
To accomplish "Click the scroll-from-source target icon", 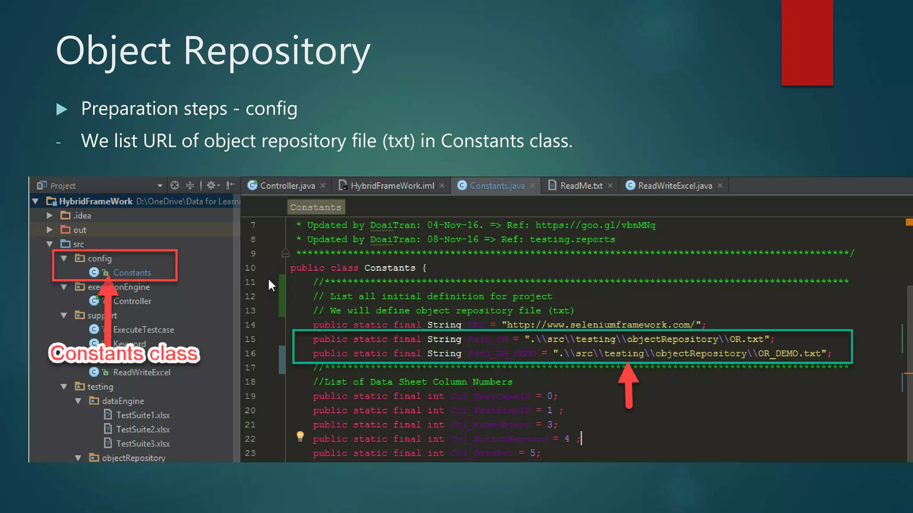I will click(175, 185).
